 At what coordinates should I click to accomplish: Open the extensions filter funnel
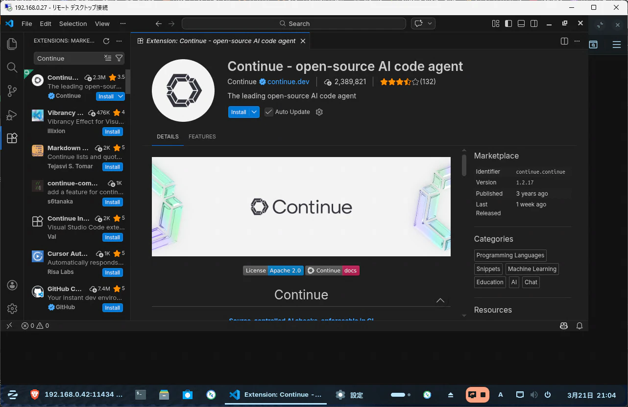coord(119,58)
